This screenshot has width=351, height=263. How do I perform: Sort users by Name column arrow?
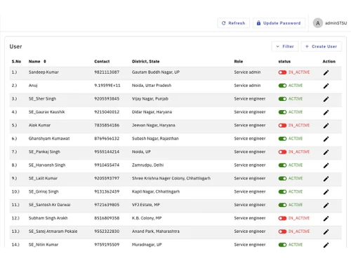(x=45, y=61)
